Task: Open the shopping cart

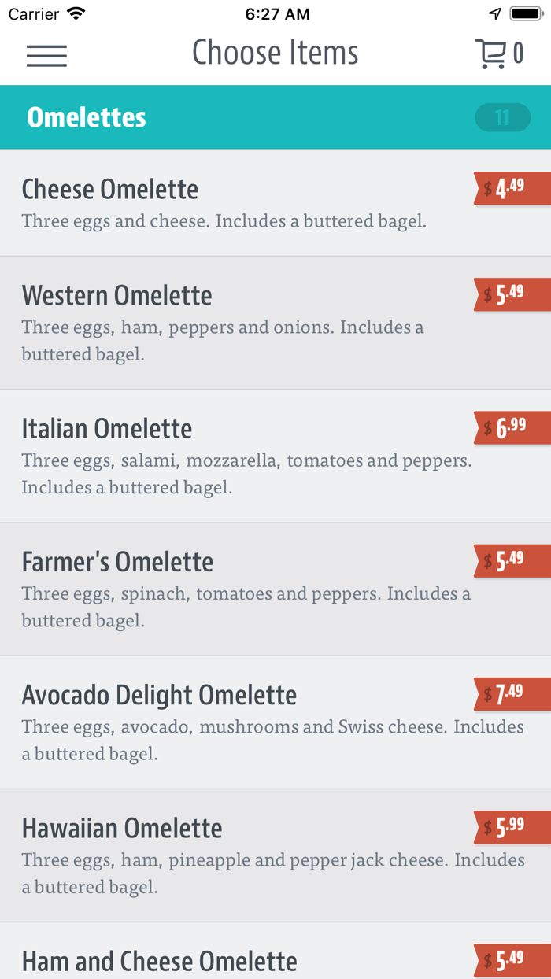Action: [499, 54]
